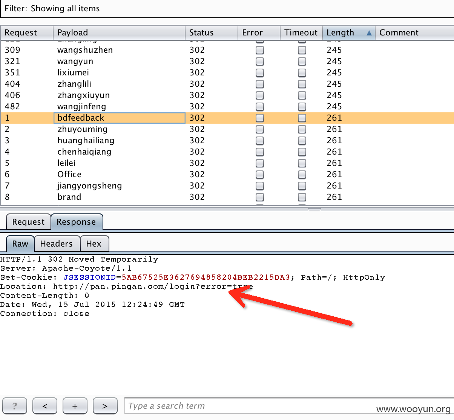
Task: Click the JSESSIONID cookie value text
Action: tap(206, 277)
